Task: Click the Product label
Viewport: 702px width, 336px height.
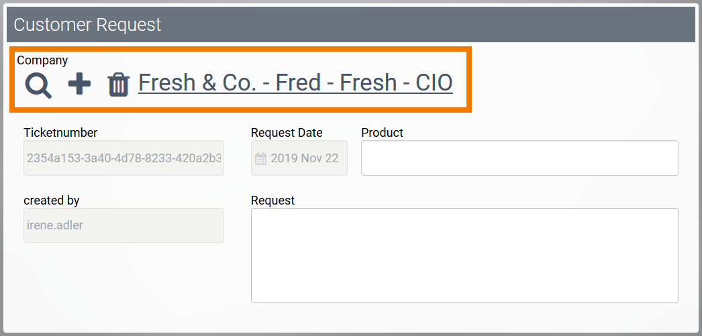Action: (382, 133)
